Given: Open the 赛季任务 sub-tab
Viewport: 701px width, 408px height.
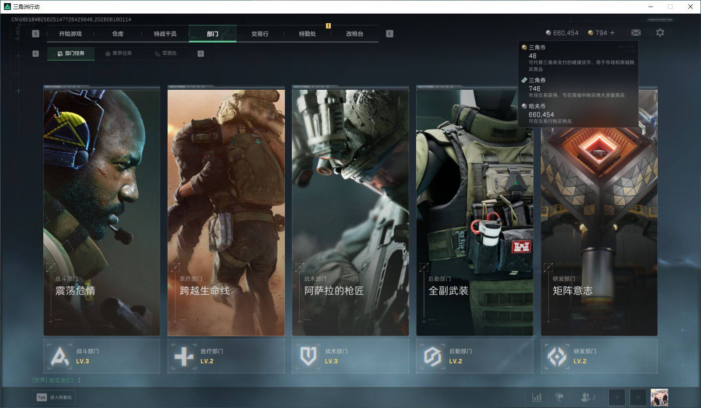Looking at the screenshot, I should tap(119, 53).
